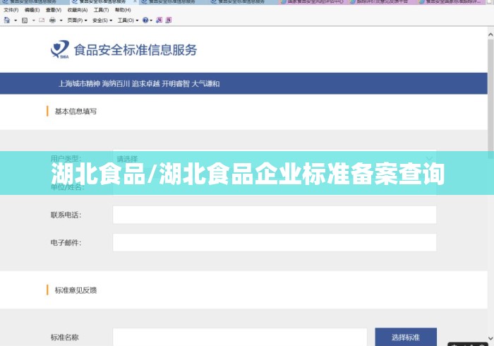Open the 页面(P) page dropdown
The height and width of the screenshot is (346, 494).
[77, 20]
